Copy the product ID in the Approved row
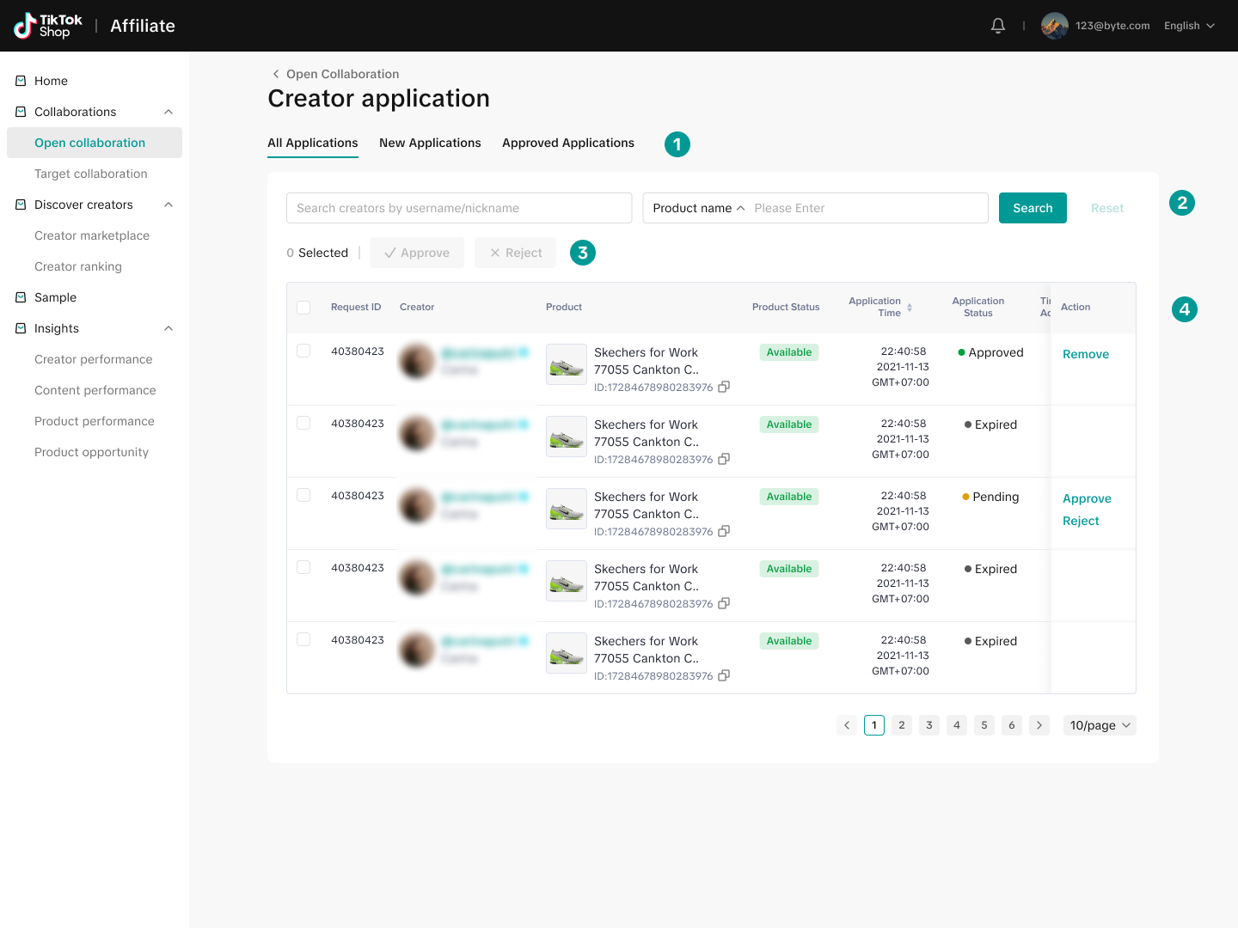 (x=724, y=387)
